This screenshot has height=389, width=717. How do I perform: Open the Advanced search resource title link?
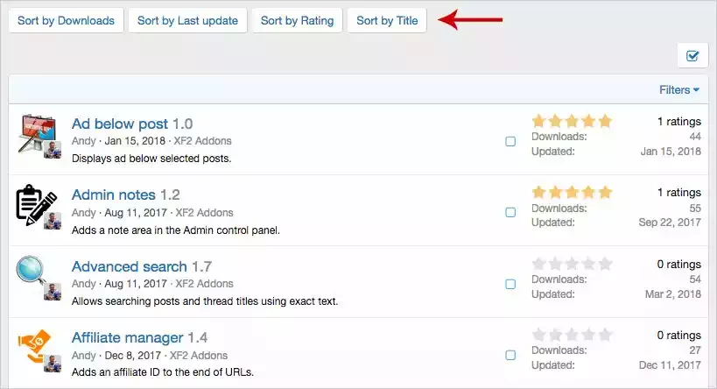pos(130,266)
